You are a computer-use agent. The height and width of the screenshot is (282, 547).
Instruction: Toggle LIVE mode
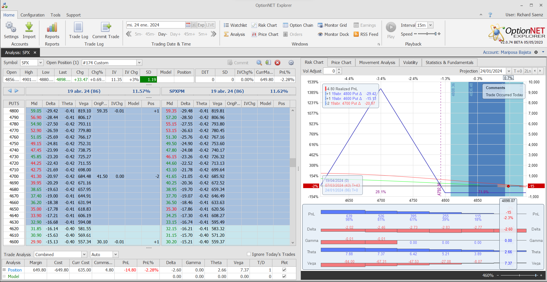[x=210, y=25]
